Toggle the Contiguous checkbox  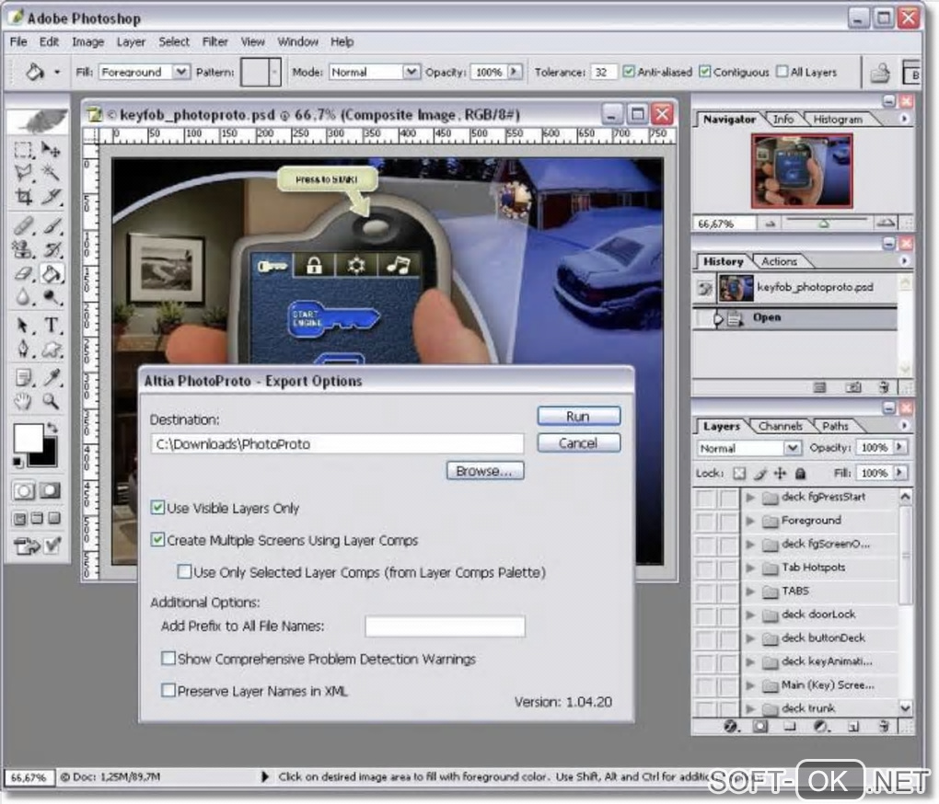tap(705, 72)
